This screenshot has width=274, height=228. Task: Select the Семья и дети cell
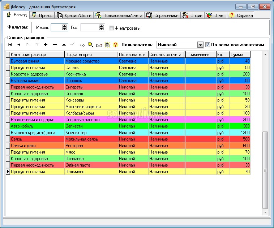click(x=37, y=146)
